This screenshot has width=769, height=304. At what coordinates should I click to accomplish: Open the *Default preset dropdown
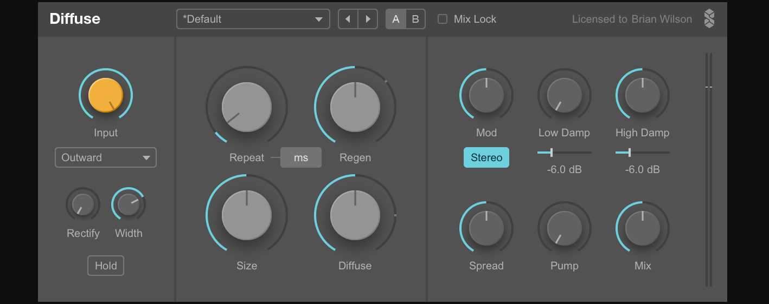253,19
